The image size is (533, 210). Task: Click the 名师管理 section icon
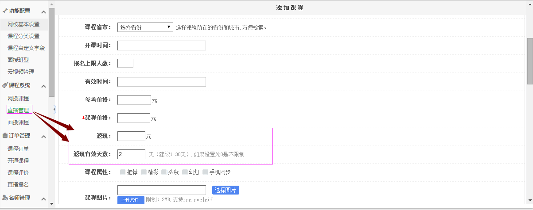coord(5,198)
